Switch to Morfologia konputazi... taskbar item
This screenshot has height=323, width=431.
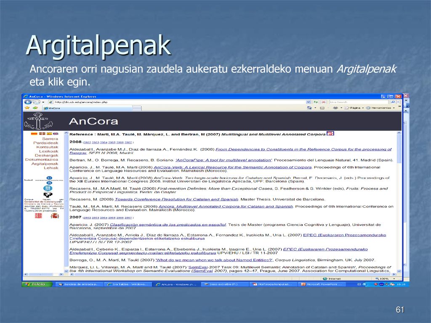[x=274, y=285]
